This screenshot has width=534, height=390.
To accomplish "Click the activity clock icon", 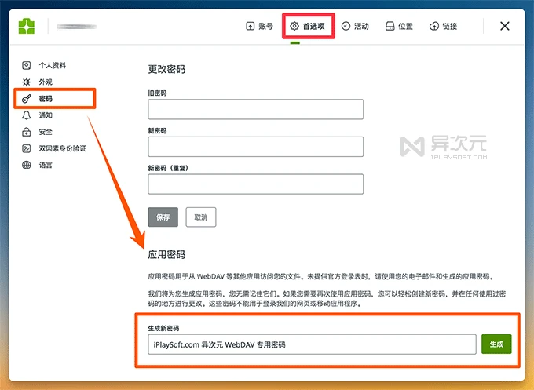I will 346,26.
